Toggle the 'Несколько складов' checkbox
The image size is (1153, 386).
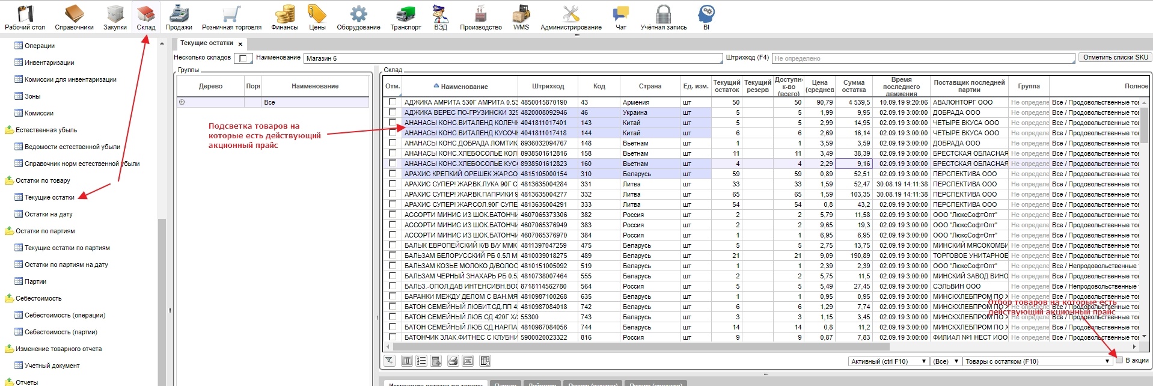pyautogui.click(x=243, y=58)
